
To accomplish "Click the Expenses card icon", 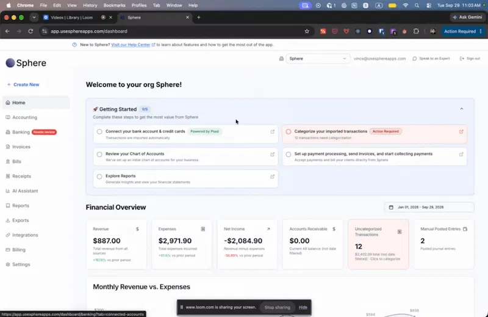I will coord(203,229).
